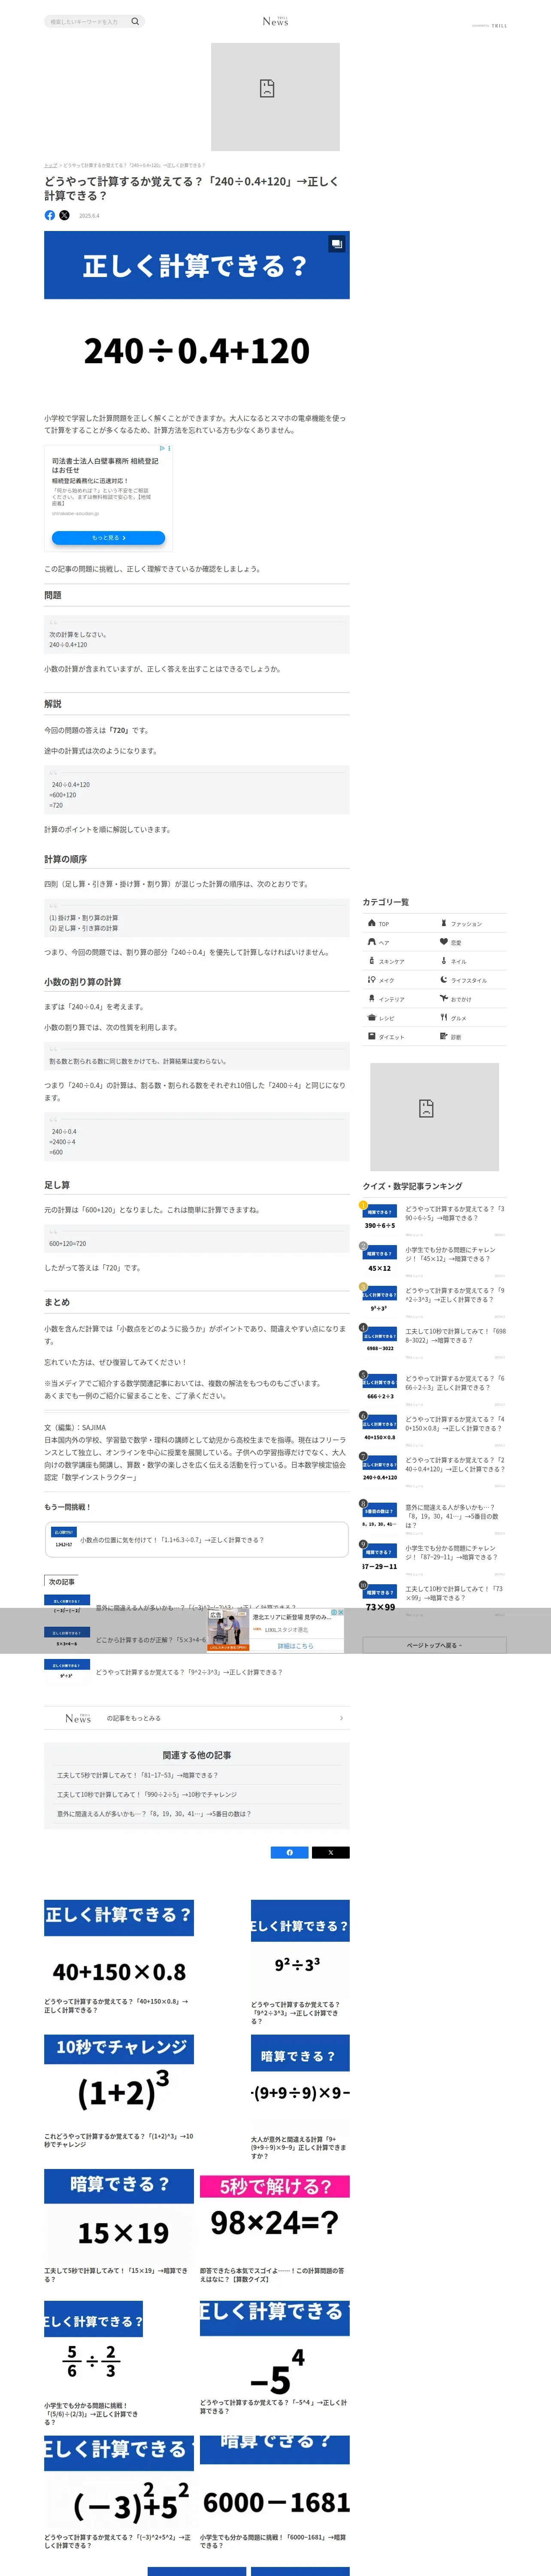Select インテリア category label
The width and height of the screenshot is (551, 2576).
point(392,1000)
